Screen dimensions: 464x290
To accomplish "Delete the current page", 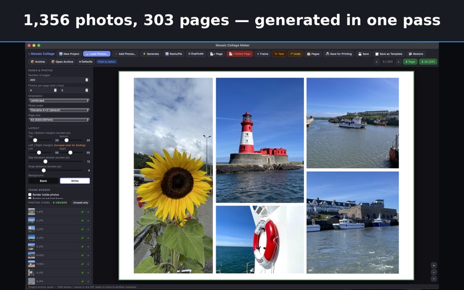I will pos(240,54).
